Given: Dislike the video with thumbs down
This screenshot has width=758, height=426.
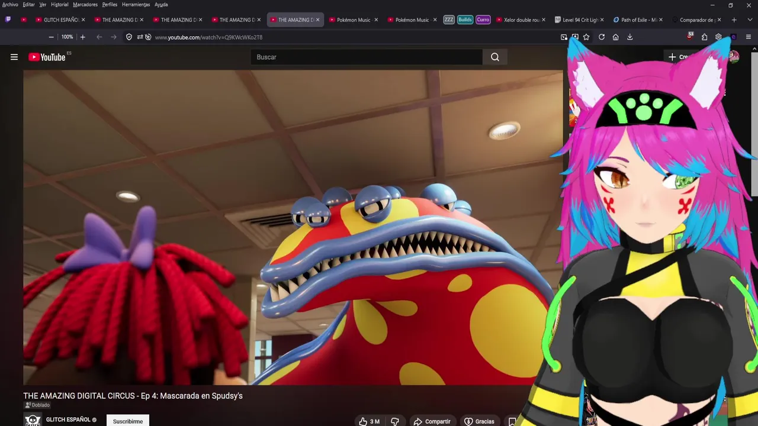Looking at the screenshot, I should pos(395,421).
